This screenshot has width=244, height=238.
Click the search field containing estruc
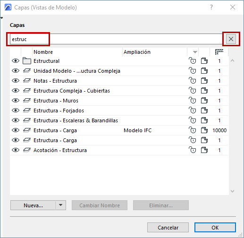pos(116,39)
